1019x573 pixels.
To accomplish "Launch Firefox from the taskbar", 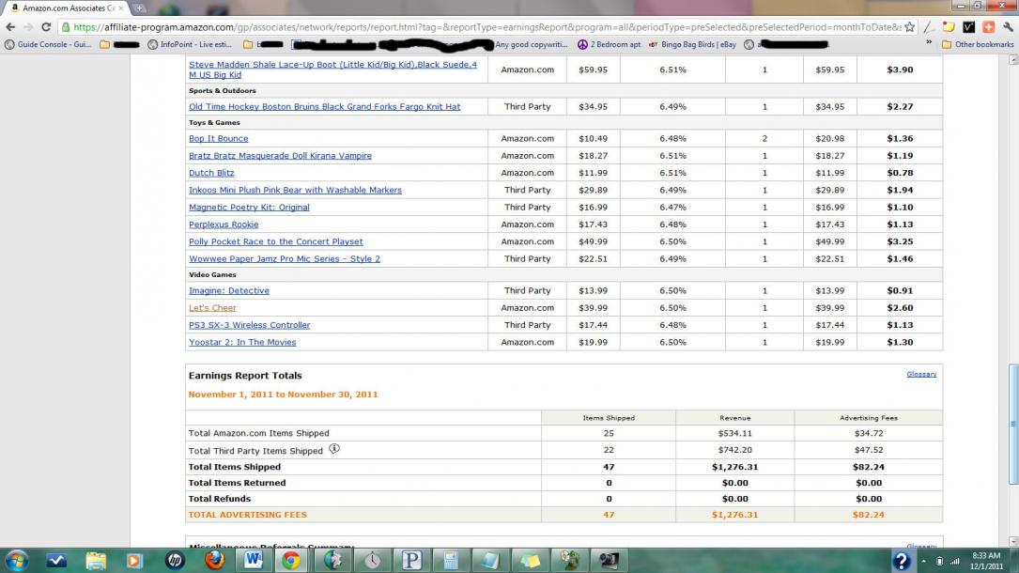I will 214,561.
